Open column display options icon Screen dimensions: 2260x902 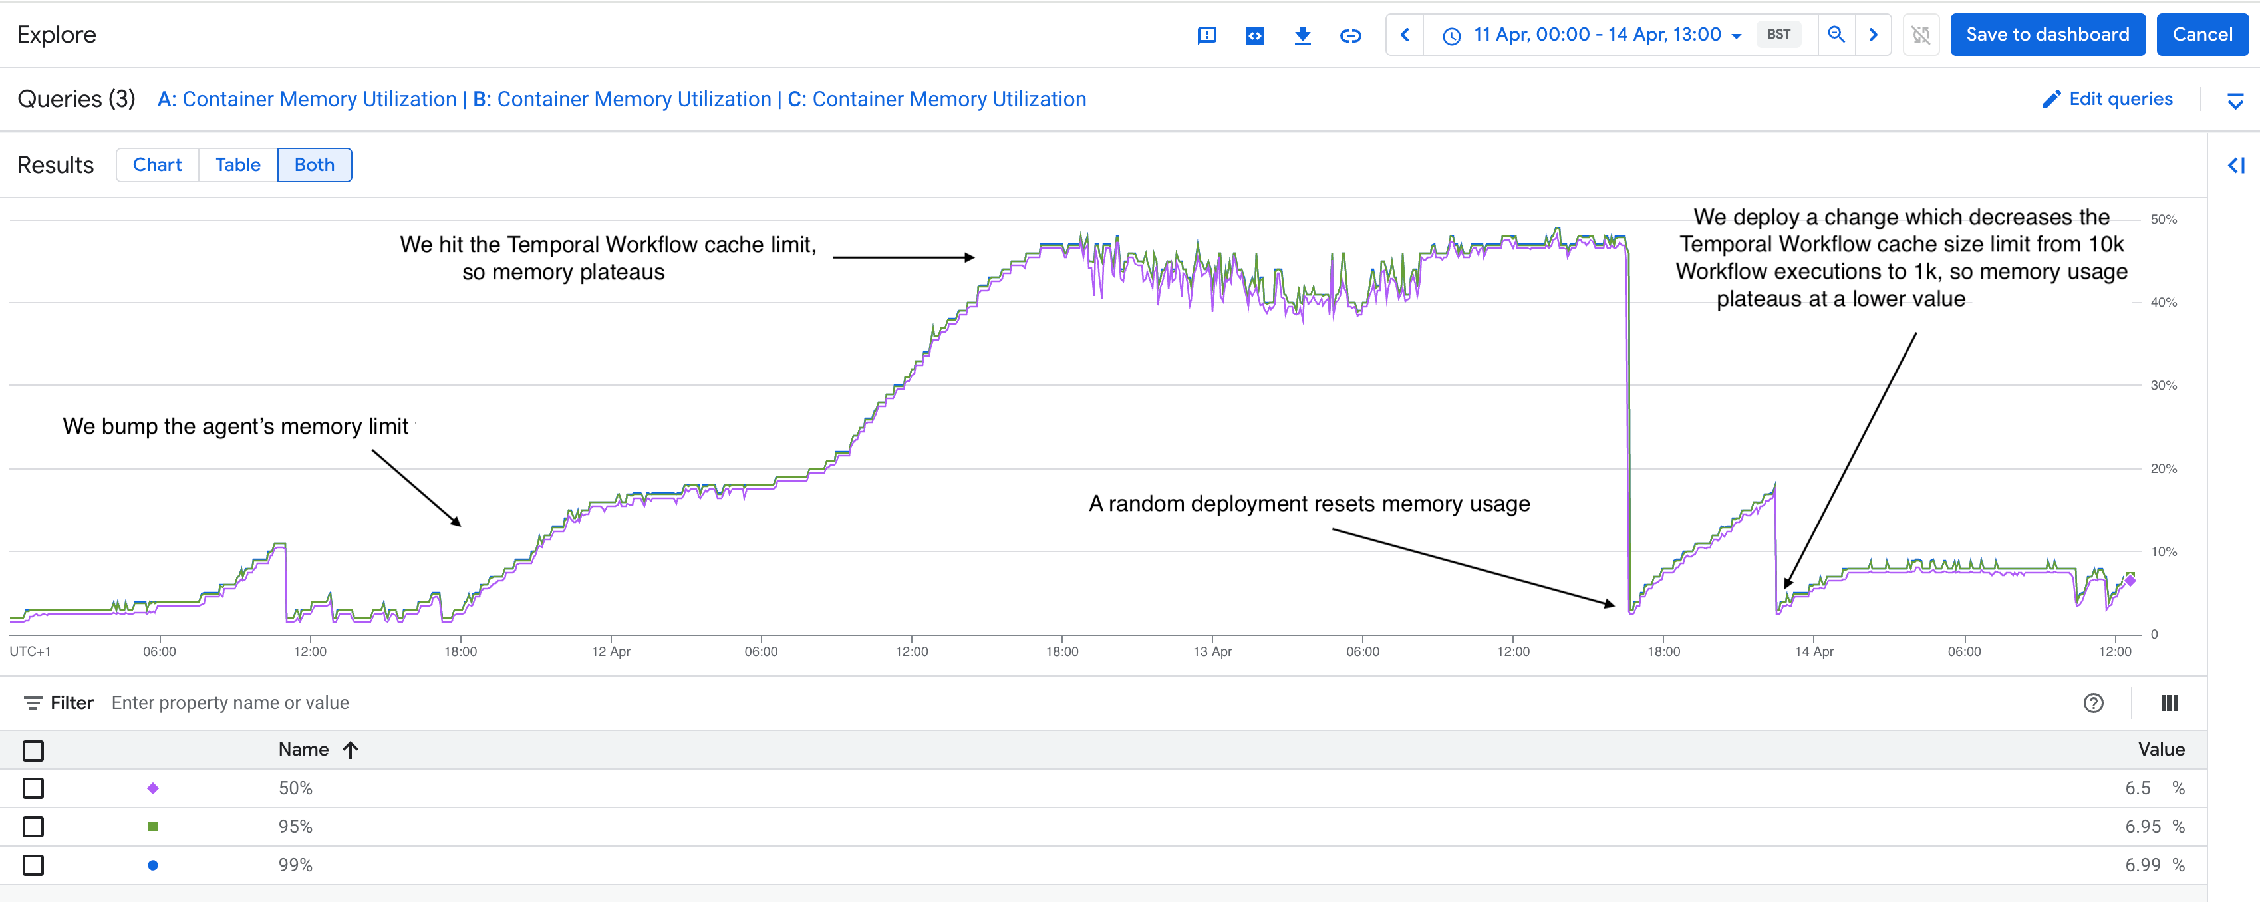(x=2169, y=703)
